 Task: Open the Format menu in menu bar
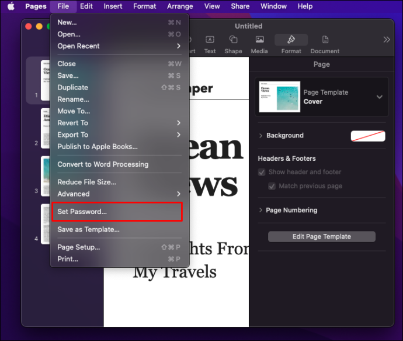[x=144, y=6]
